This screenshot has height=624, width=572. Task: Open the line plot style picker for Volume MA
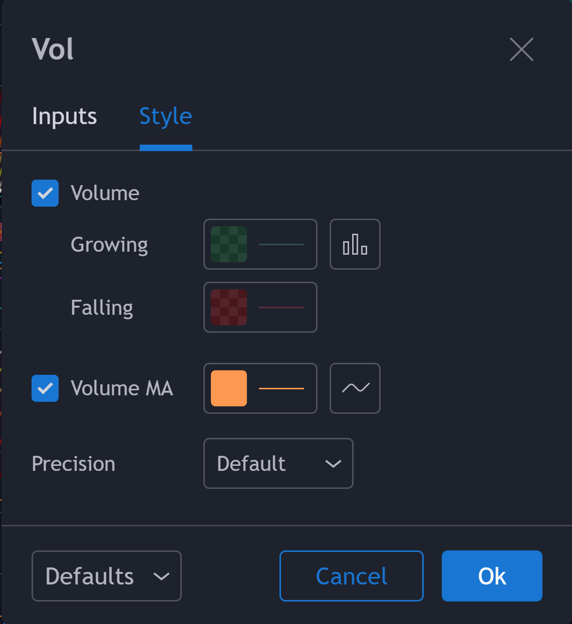click(x=355, y=388)
